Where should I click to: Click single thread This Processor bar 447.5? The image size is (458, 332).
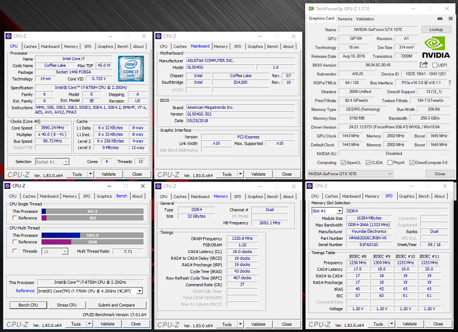(x=93, y=211)
